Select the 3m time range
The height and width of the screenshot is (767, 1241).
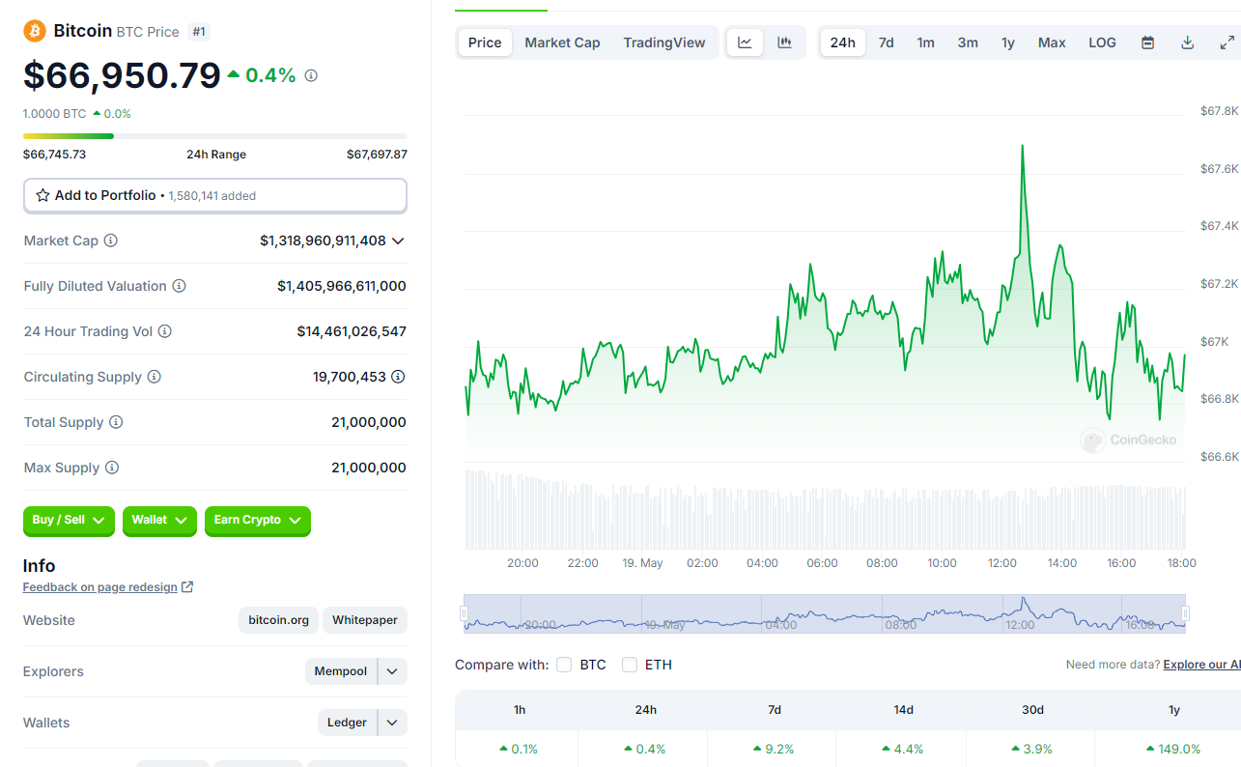coord(968,43)
